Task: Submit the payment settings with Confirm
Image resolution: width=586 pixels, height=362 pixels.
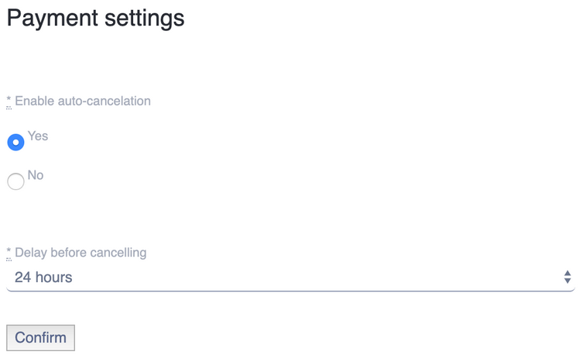Action: pyautogui.click(x=40, y=338)
